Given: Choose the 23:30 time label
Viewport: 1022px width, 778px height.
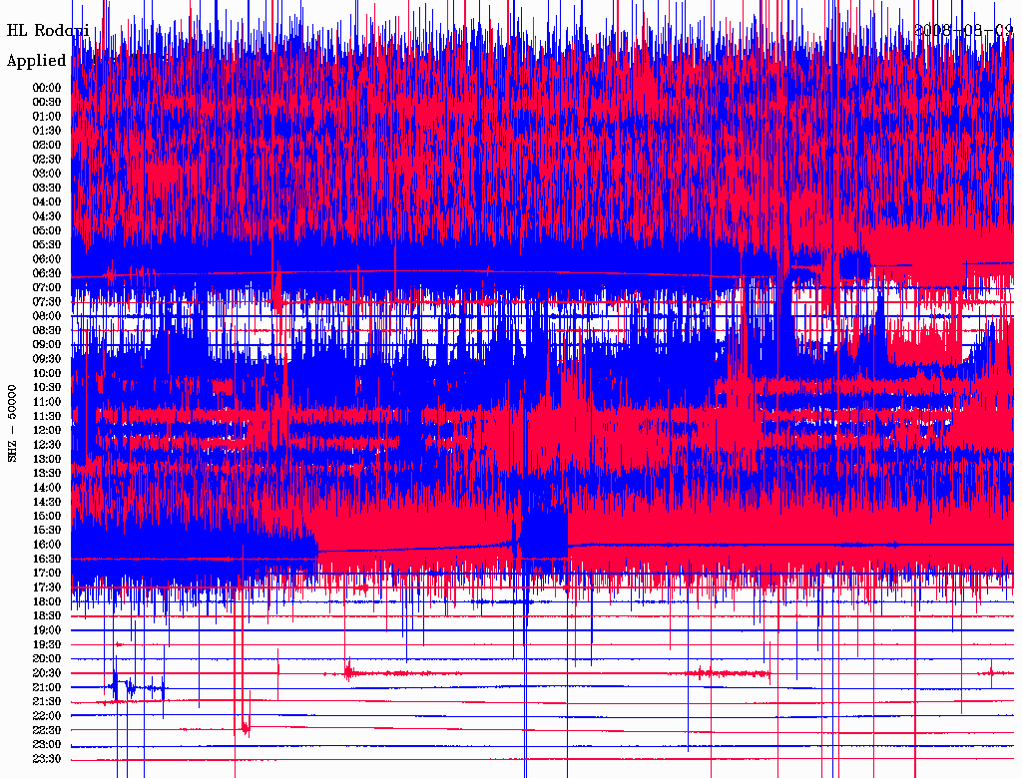Looking at the screenshot, I should point(47,758).
